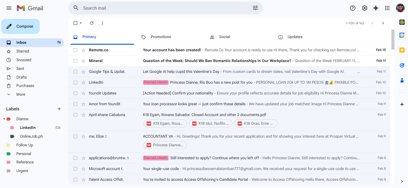
Task: Switch to the Social tab
Action: tap(224, 37)
